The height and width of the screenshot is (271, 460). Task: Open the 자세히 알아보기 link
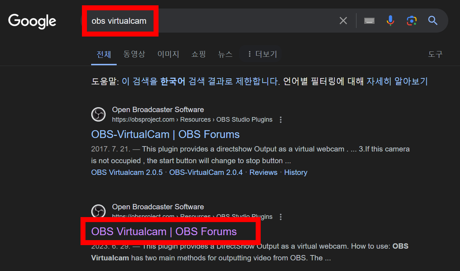pos(397,81)
